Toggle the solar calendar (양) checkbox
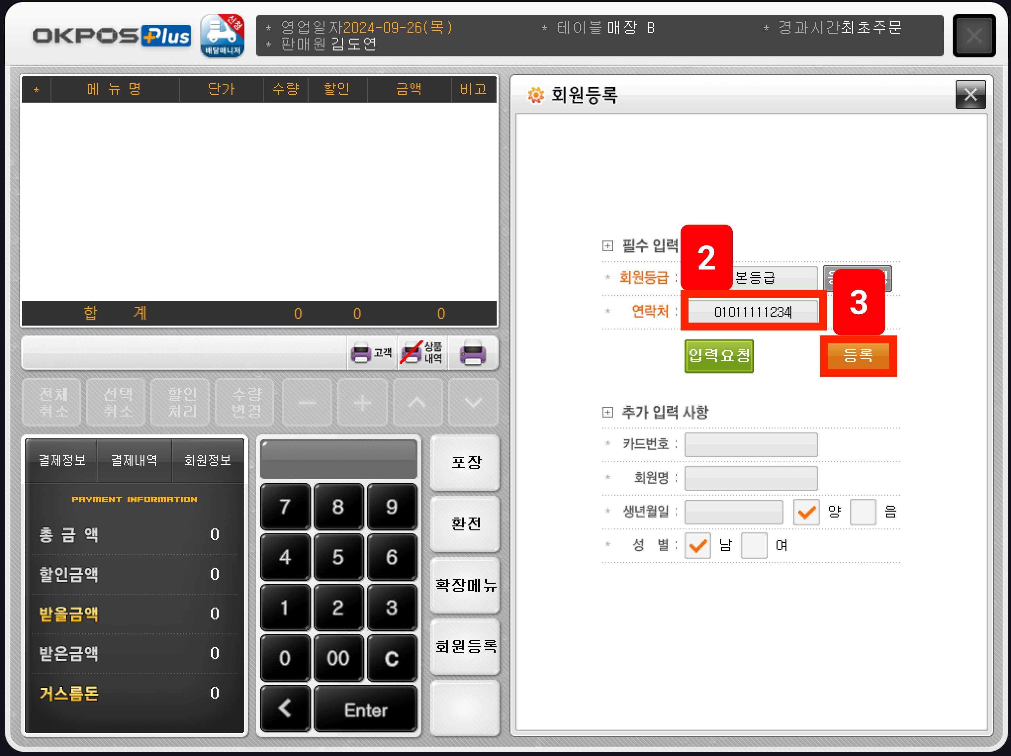Image resolution: width=1011 pixels, height=756 pixels. [806, 512]
